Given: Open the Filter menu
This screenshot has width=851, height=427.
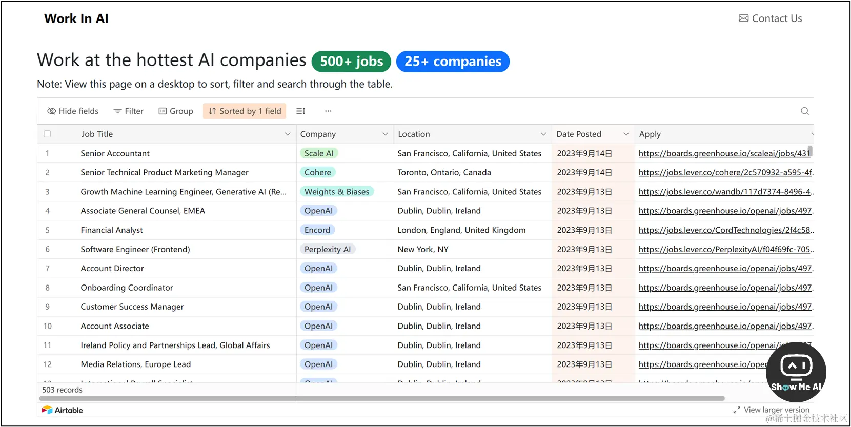Looking at the screenshot, I should click(x=129, y=111).
